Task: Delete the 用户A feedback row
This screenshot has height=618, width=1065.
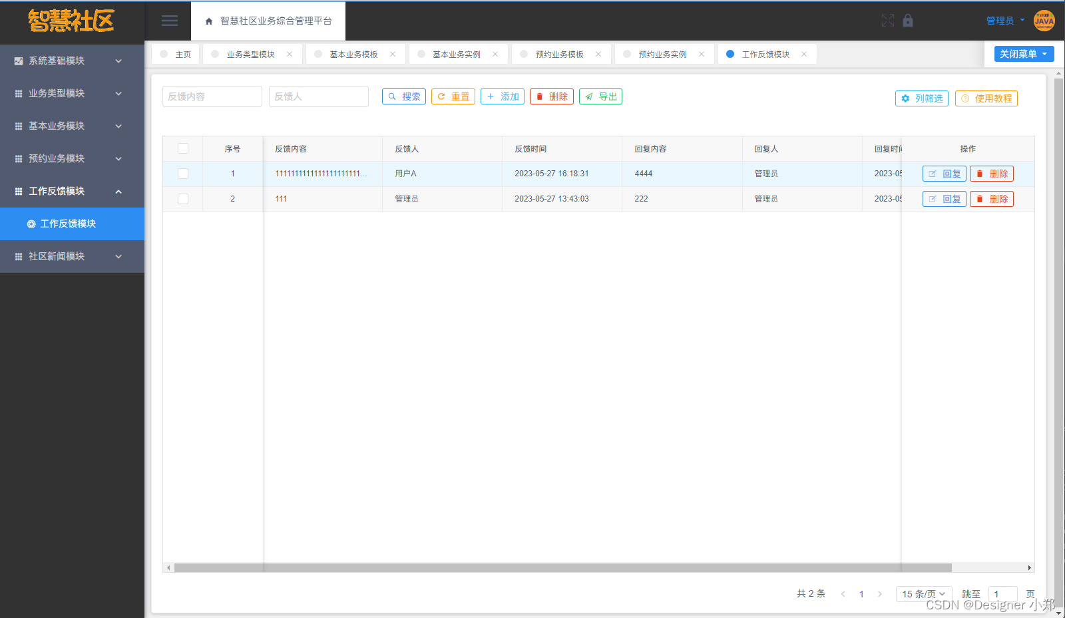Action: click(x=992, y=174)
